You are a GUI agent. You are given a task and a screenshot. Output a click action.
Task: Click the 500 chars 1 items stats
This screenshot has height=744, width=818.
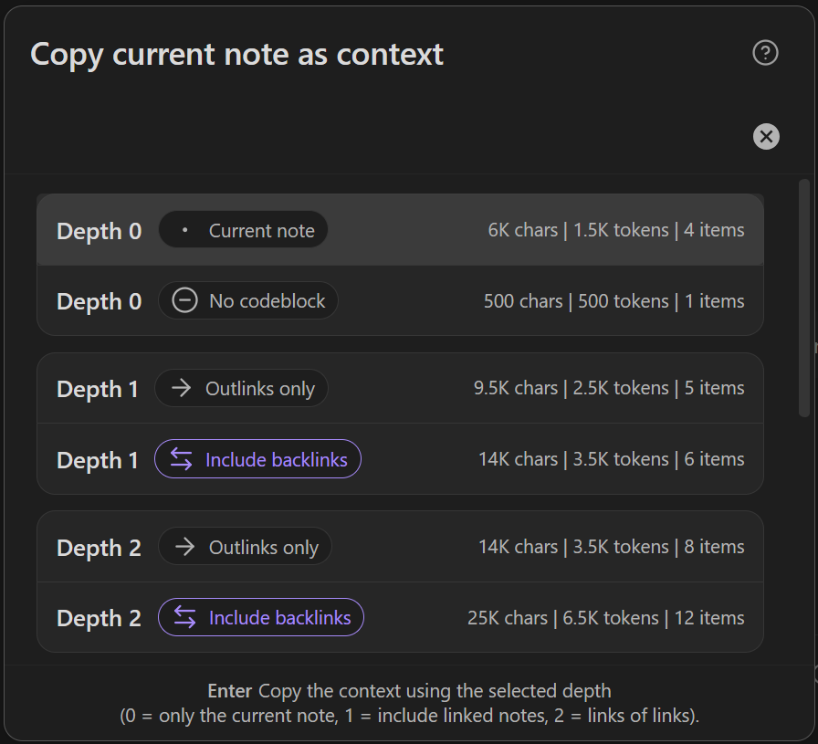[613, 301]
